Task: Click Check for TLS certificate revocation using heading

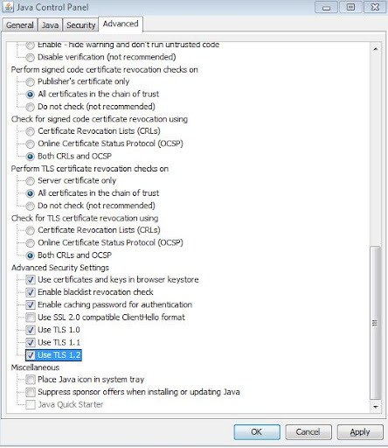Action: pyautogui.click(x=85, y=218)
